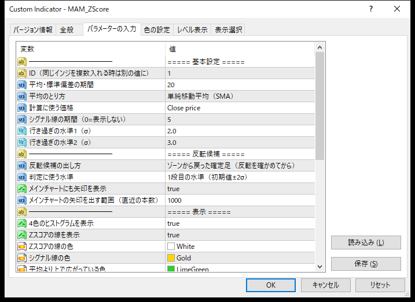Click the 値 column header
This screenshot has width=415, height=302.
[240, 49]
